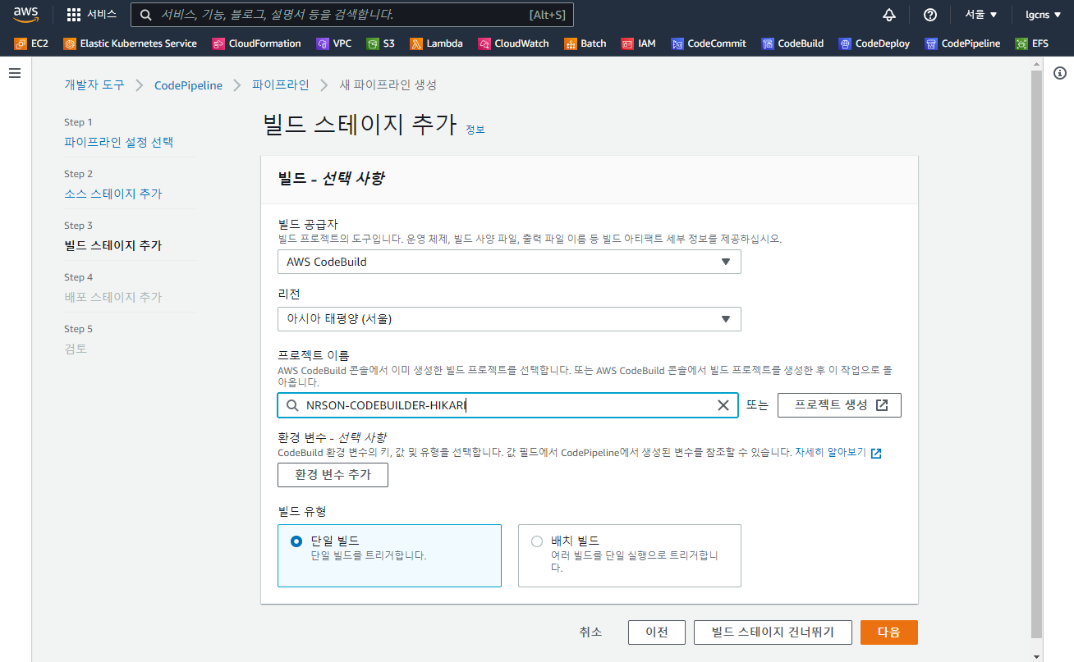1074x662 pixels.
Task: Click the top AWS services search box
Action: [351, 15]
